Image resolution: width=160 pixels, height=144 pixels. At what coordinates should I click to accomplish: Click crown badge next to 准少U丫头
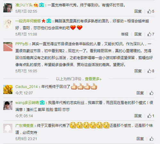[x=36, y=5]
